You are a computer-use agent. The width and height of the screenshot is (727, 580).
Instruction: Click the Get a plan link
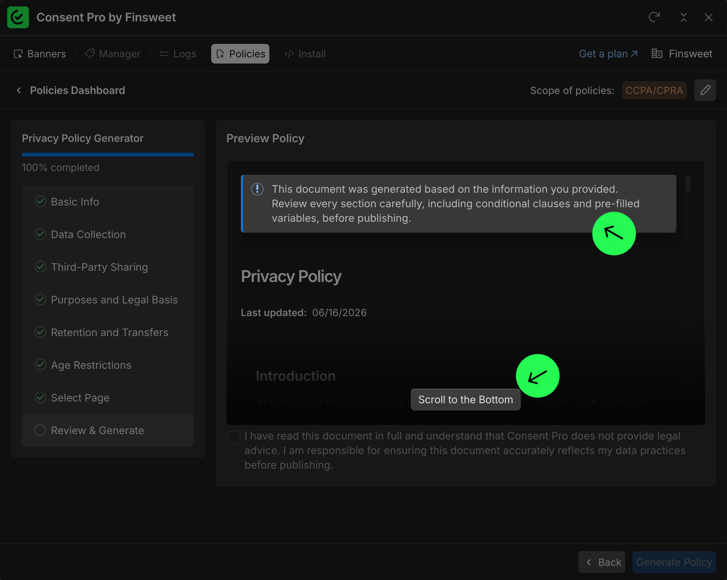(608, 54)
